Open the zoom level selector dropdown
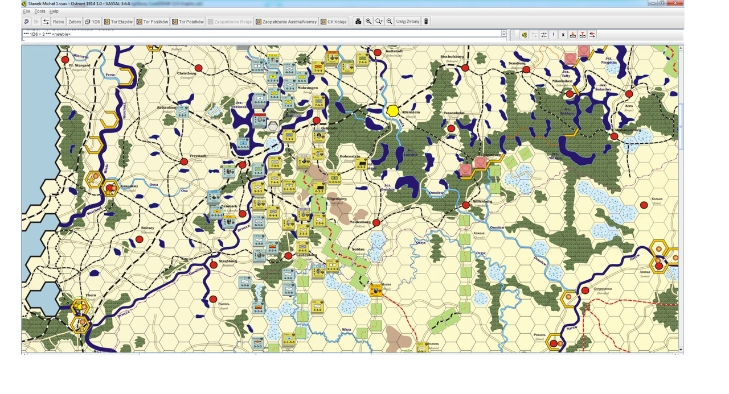This screenshot has width=729, height=394. pos(379,22)
